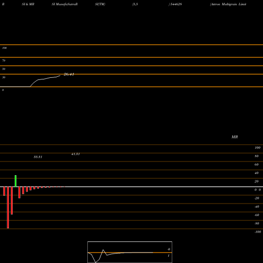This screenshot has width=263, height=263.
Task: Click the SI MunafaSutraR header text
Action: [65, 4]
